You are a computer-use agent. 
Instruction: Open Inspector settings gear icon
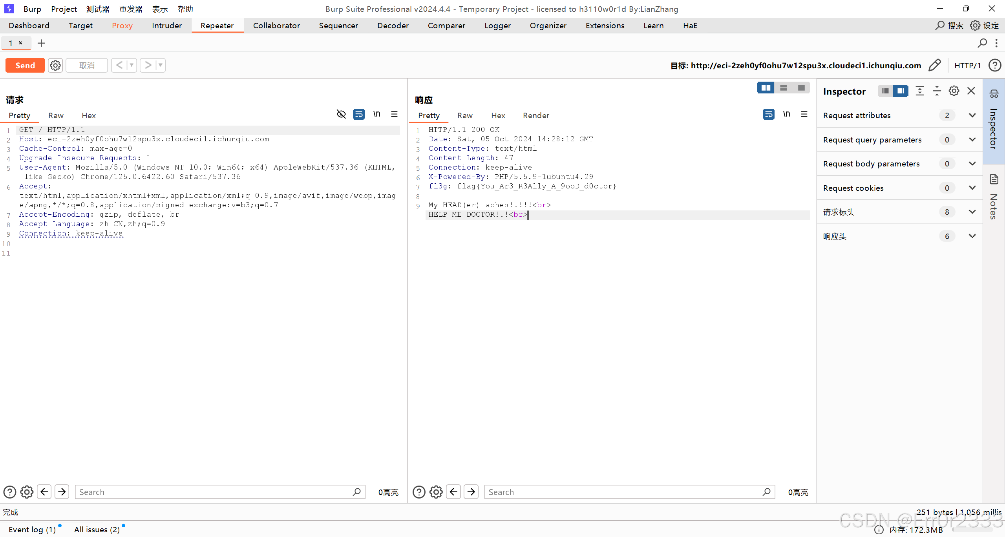(954, 91)
